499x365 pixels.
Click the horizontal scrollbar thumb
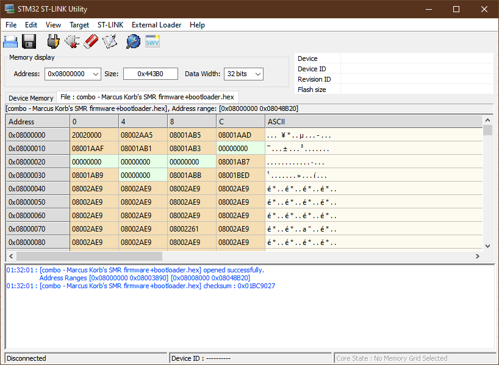click(x=90, y=257)
